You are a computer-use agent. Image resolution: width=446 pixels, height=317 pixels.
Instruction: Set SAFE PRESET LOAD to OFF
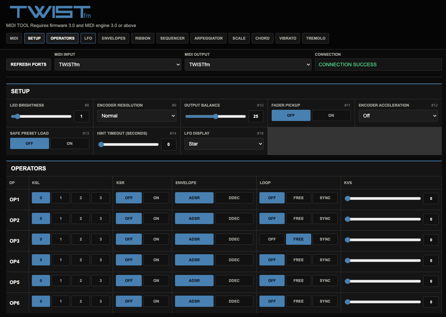coord(29,143)
